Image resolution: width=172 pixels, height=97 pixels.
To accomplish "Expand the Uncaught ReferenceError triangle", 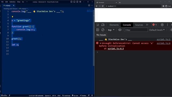I will tap(100, 43).
